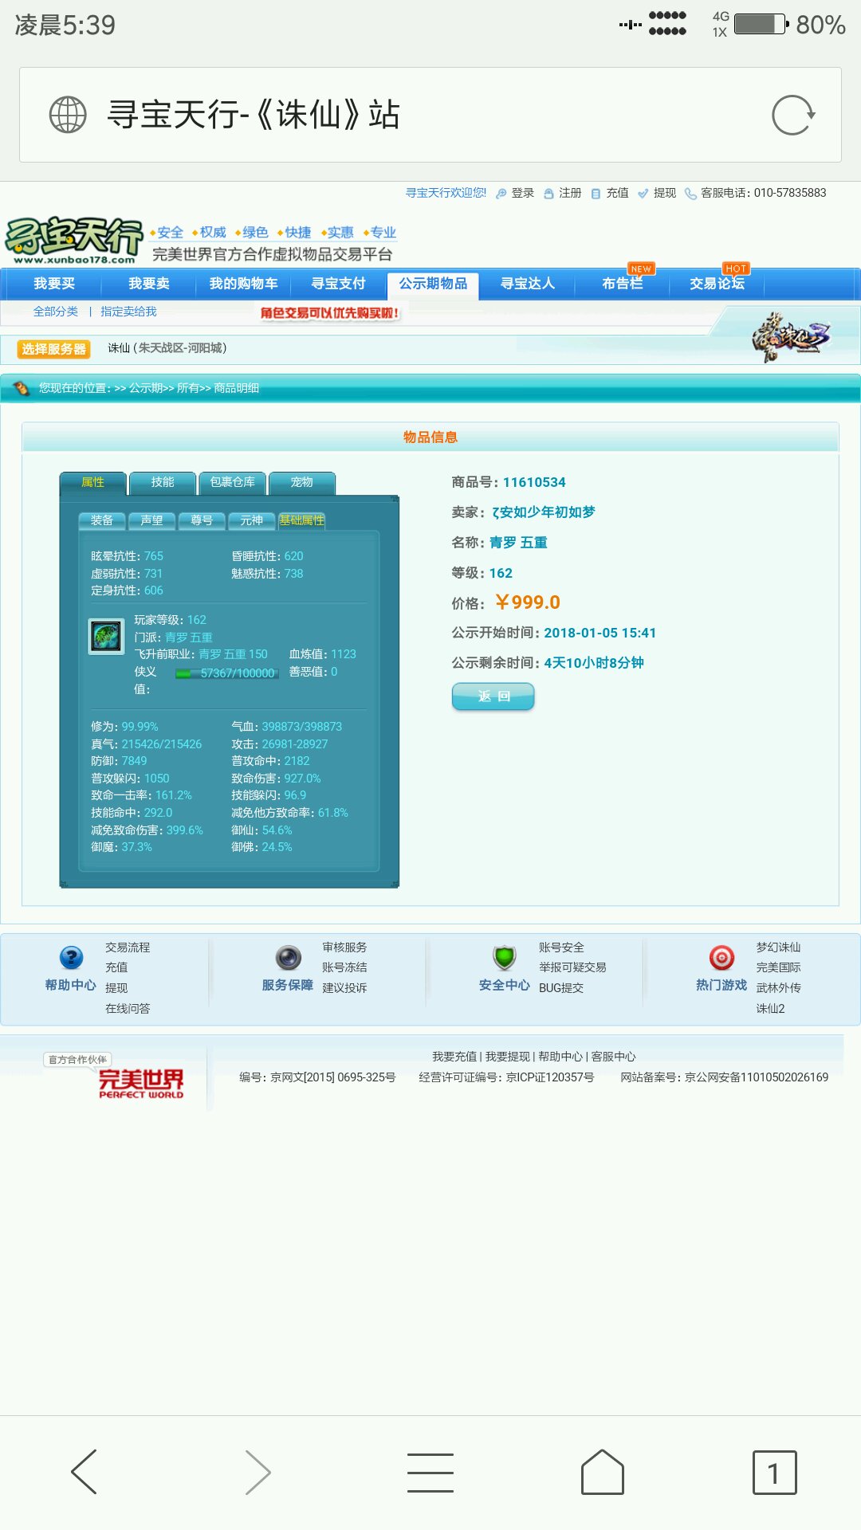Viewport: 861px width, 1530px height.
Task: Tap the address bar title 寻宝天行-《诛仙》站
Action: click(x=254, y=115)
